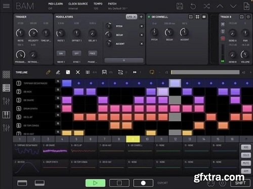Viewport: 253px width, 189px height.
Task: Click the loop arrows icon in Timeline
Action: click(x=120, y=72)
